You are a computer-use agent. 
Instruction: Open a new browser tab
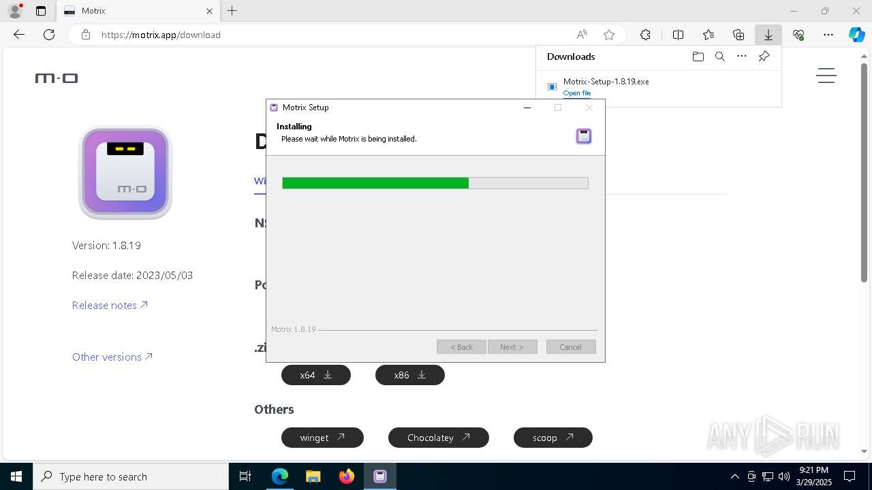pos(232,11)
